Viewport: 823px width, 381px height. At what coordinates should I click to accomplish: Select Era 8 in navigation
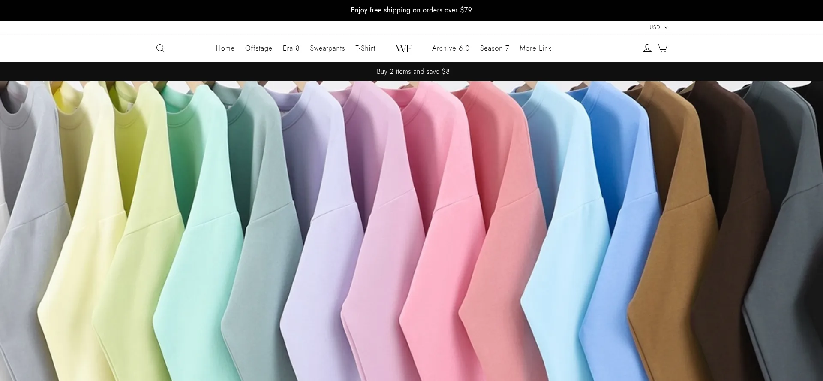tap(291, 48)
